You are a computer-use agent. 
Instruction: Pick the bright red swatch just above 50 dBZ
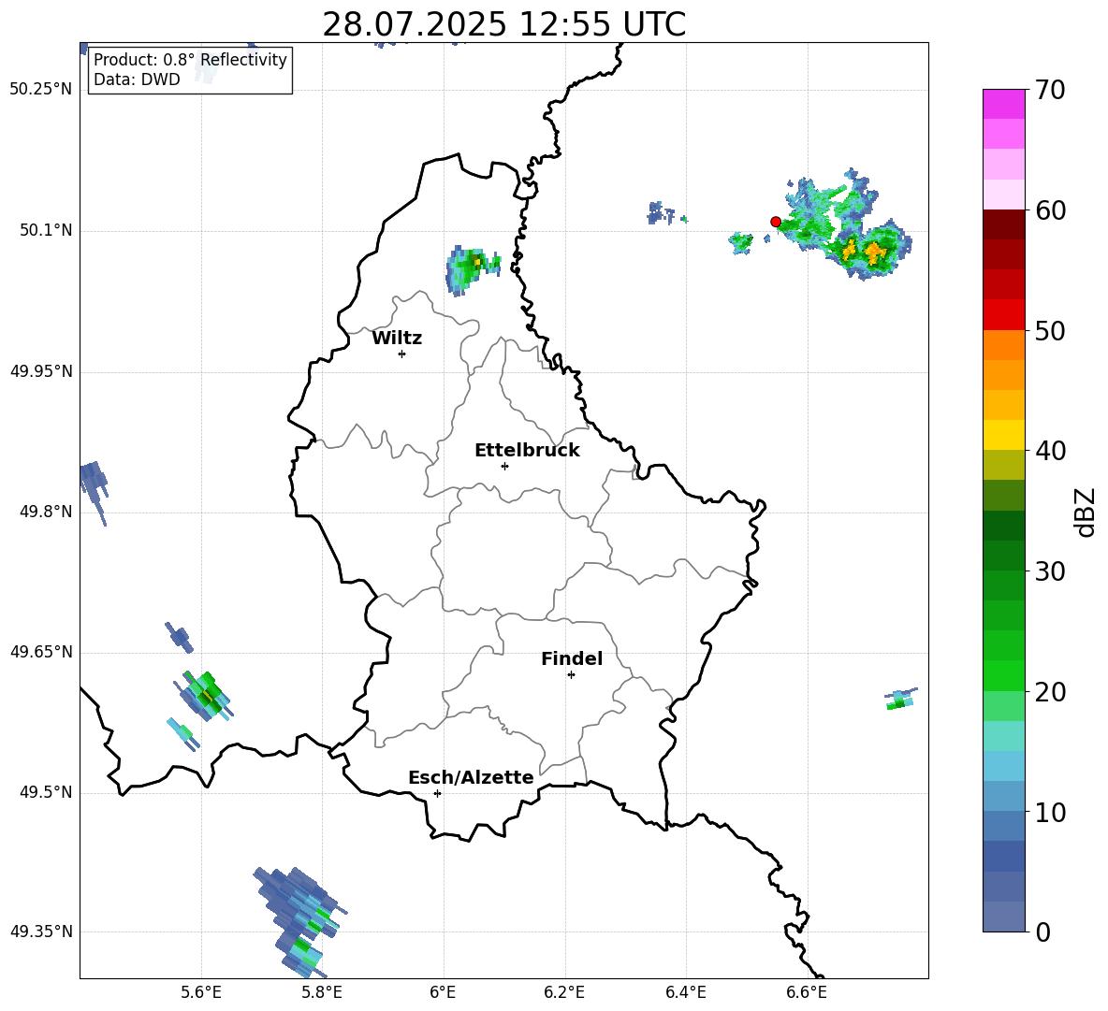(1003, 315)
